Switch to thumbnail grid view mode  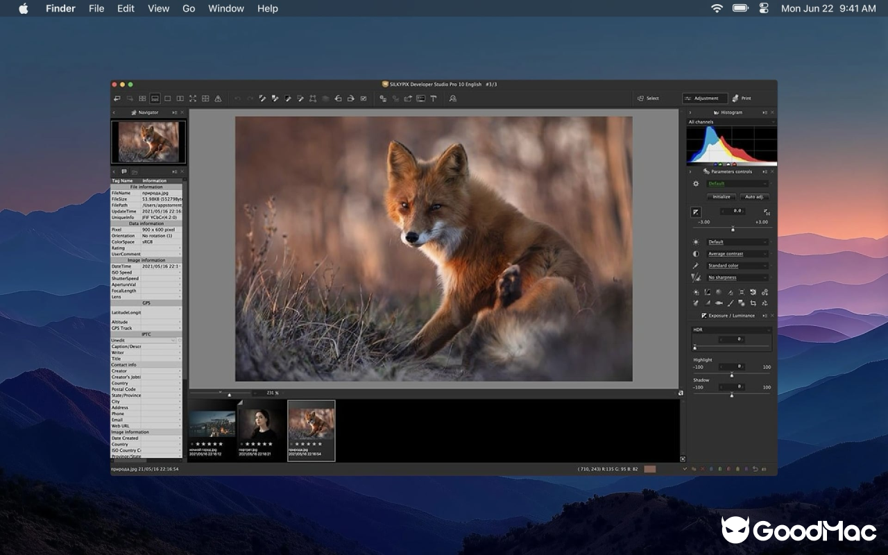click(x=142, y=99)
